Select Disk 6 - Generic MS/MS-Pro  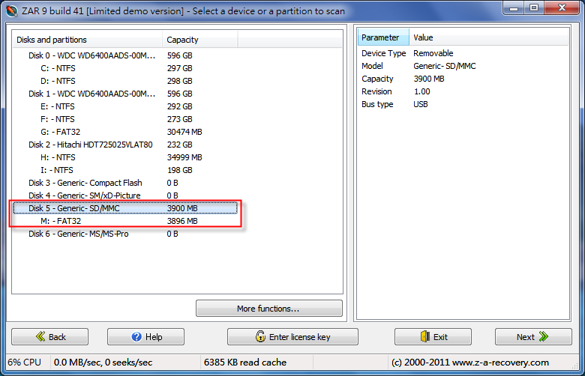(79, 234)
